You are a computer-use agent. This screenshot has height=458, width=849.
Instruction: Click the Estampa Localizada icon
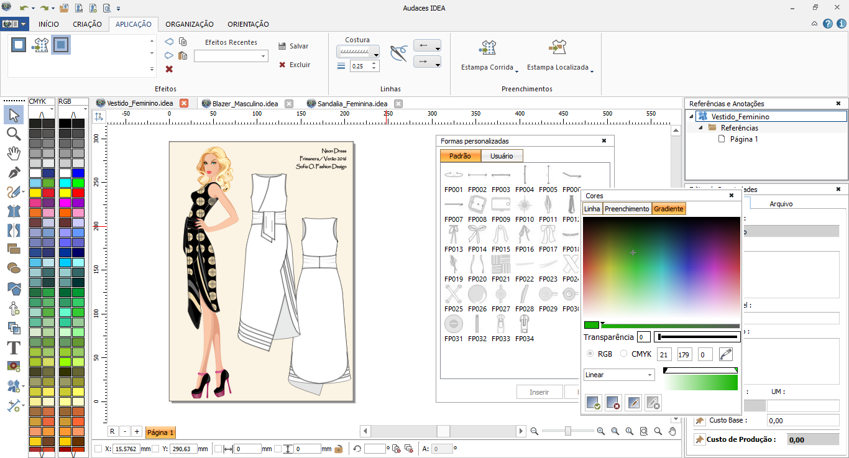pos(558,48)
